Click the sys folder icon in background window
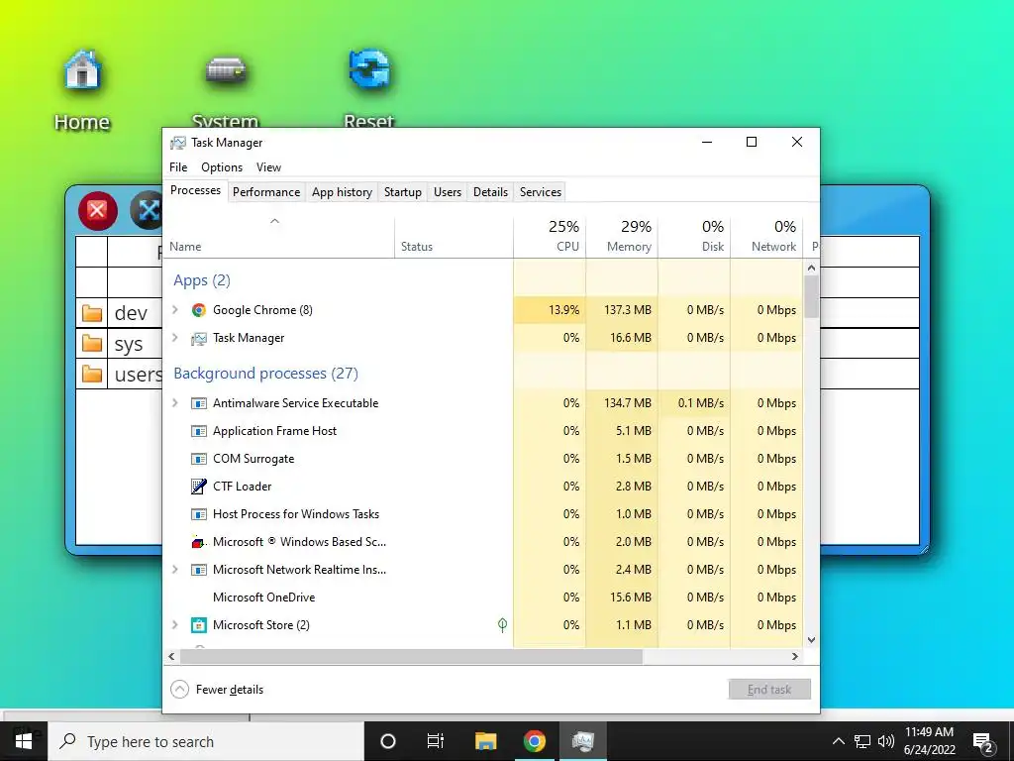The height and width of the screenshot is (761, 1014). coord(92,344)
